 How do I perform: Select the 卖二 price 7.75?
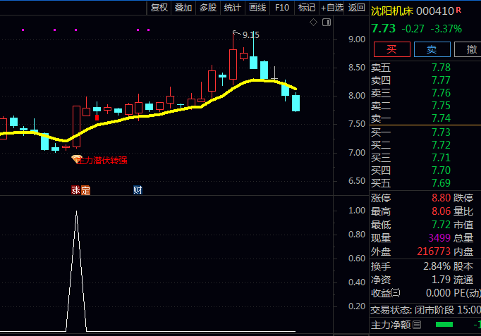tap(441, 106)
